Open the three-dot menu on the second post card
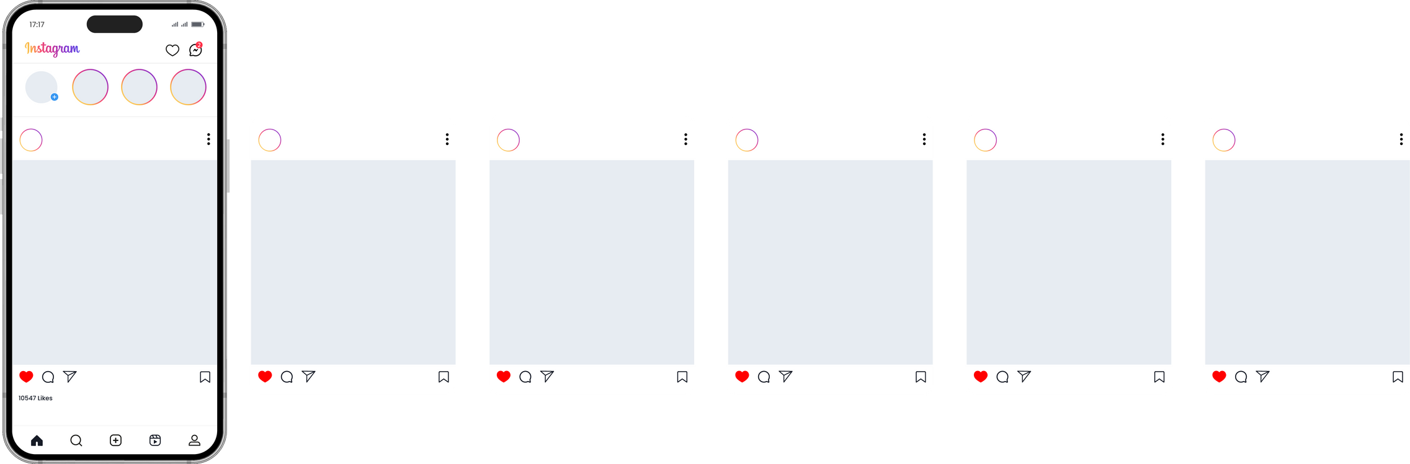This screenshot has height=464, width=1410. [447, 139]
